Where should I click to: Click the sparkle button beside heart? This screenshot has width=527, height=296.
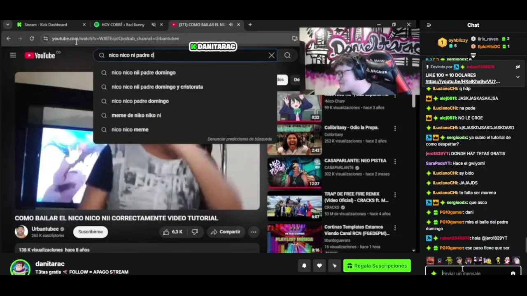[x=334, y=266]
